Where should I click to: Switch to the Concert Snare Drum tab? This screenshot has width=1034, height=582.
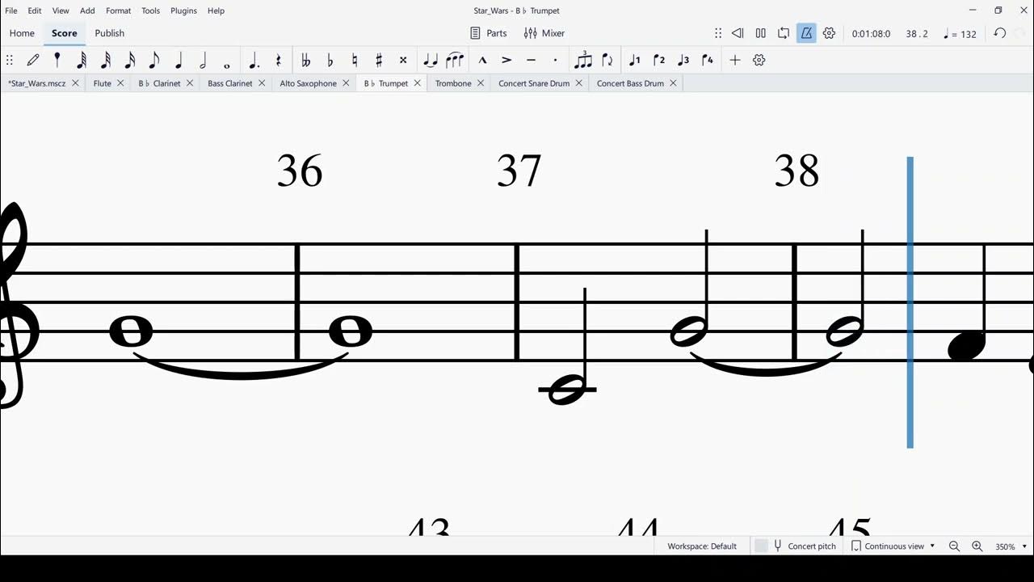[x=534, y=83]
